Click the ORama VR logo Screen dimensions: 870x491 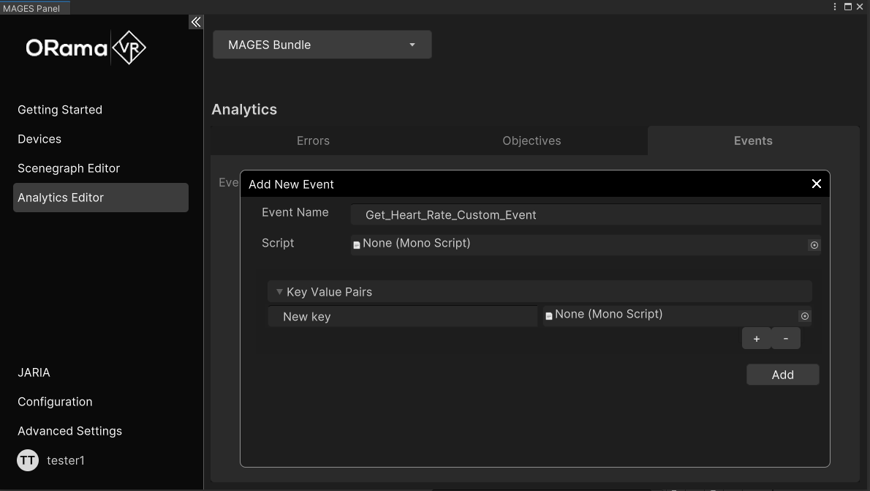86,48
